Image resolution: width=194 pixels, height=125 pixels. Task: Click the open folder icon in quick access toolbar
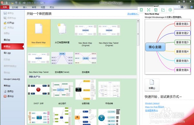click(12, 3)
